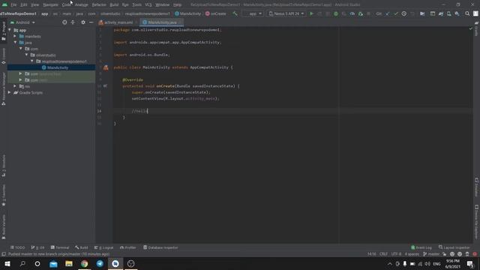Click UTF-8 encoding in status bar

tap(396, 254)
